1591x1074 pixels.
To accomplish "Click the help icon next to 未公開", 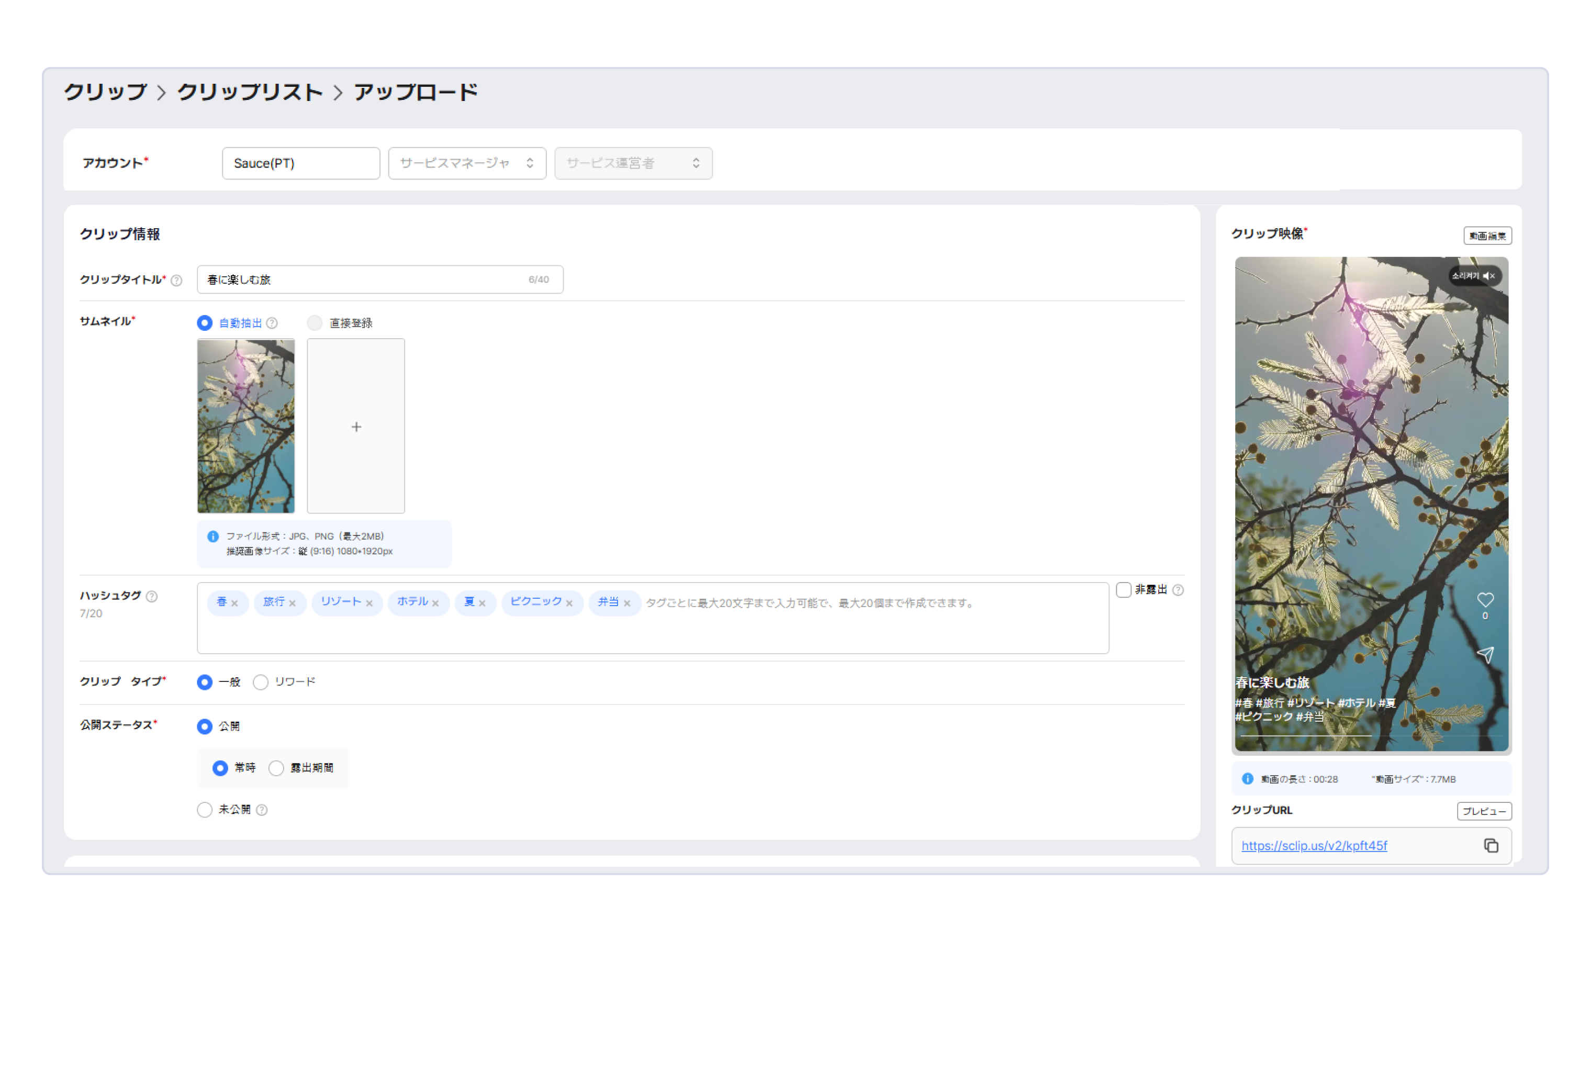I will tap(262, 810).
